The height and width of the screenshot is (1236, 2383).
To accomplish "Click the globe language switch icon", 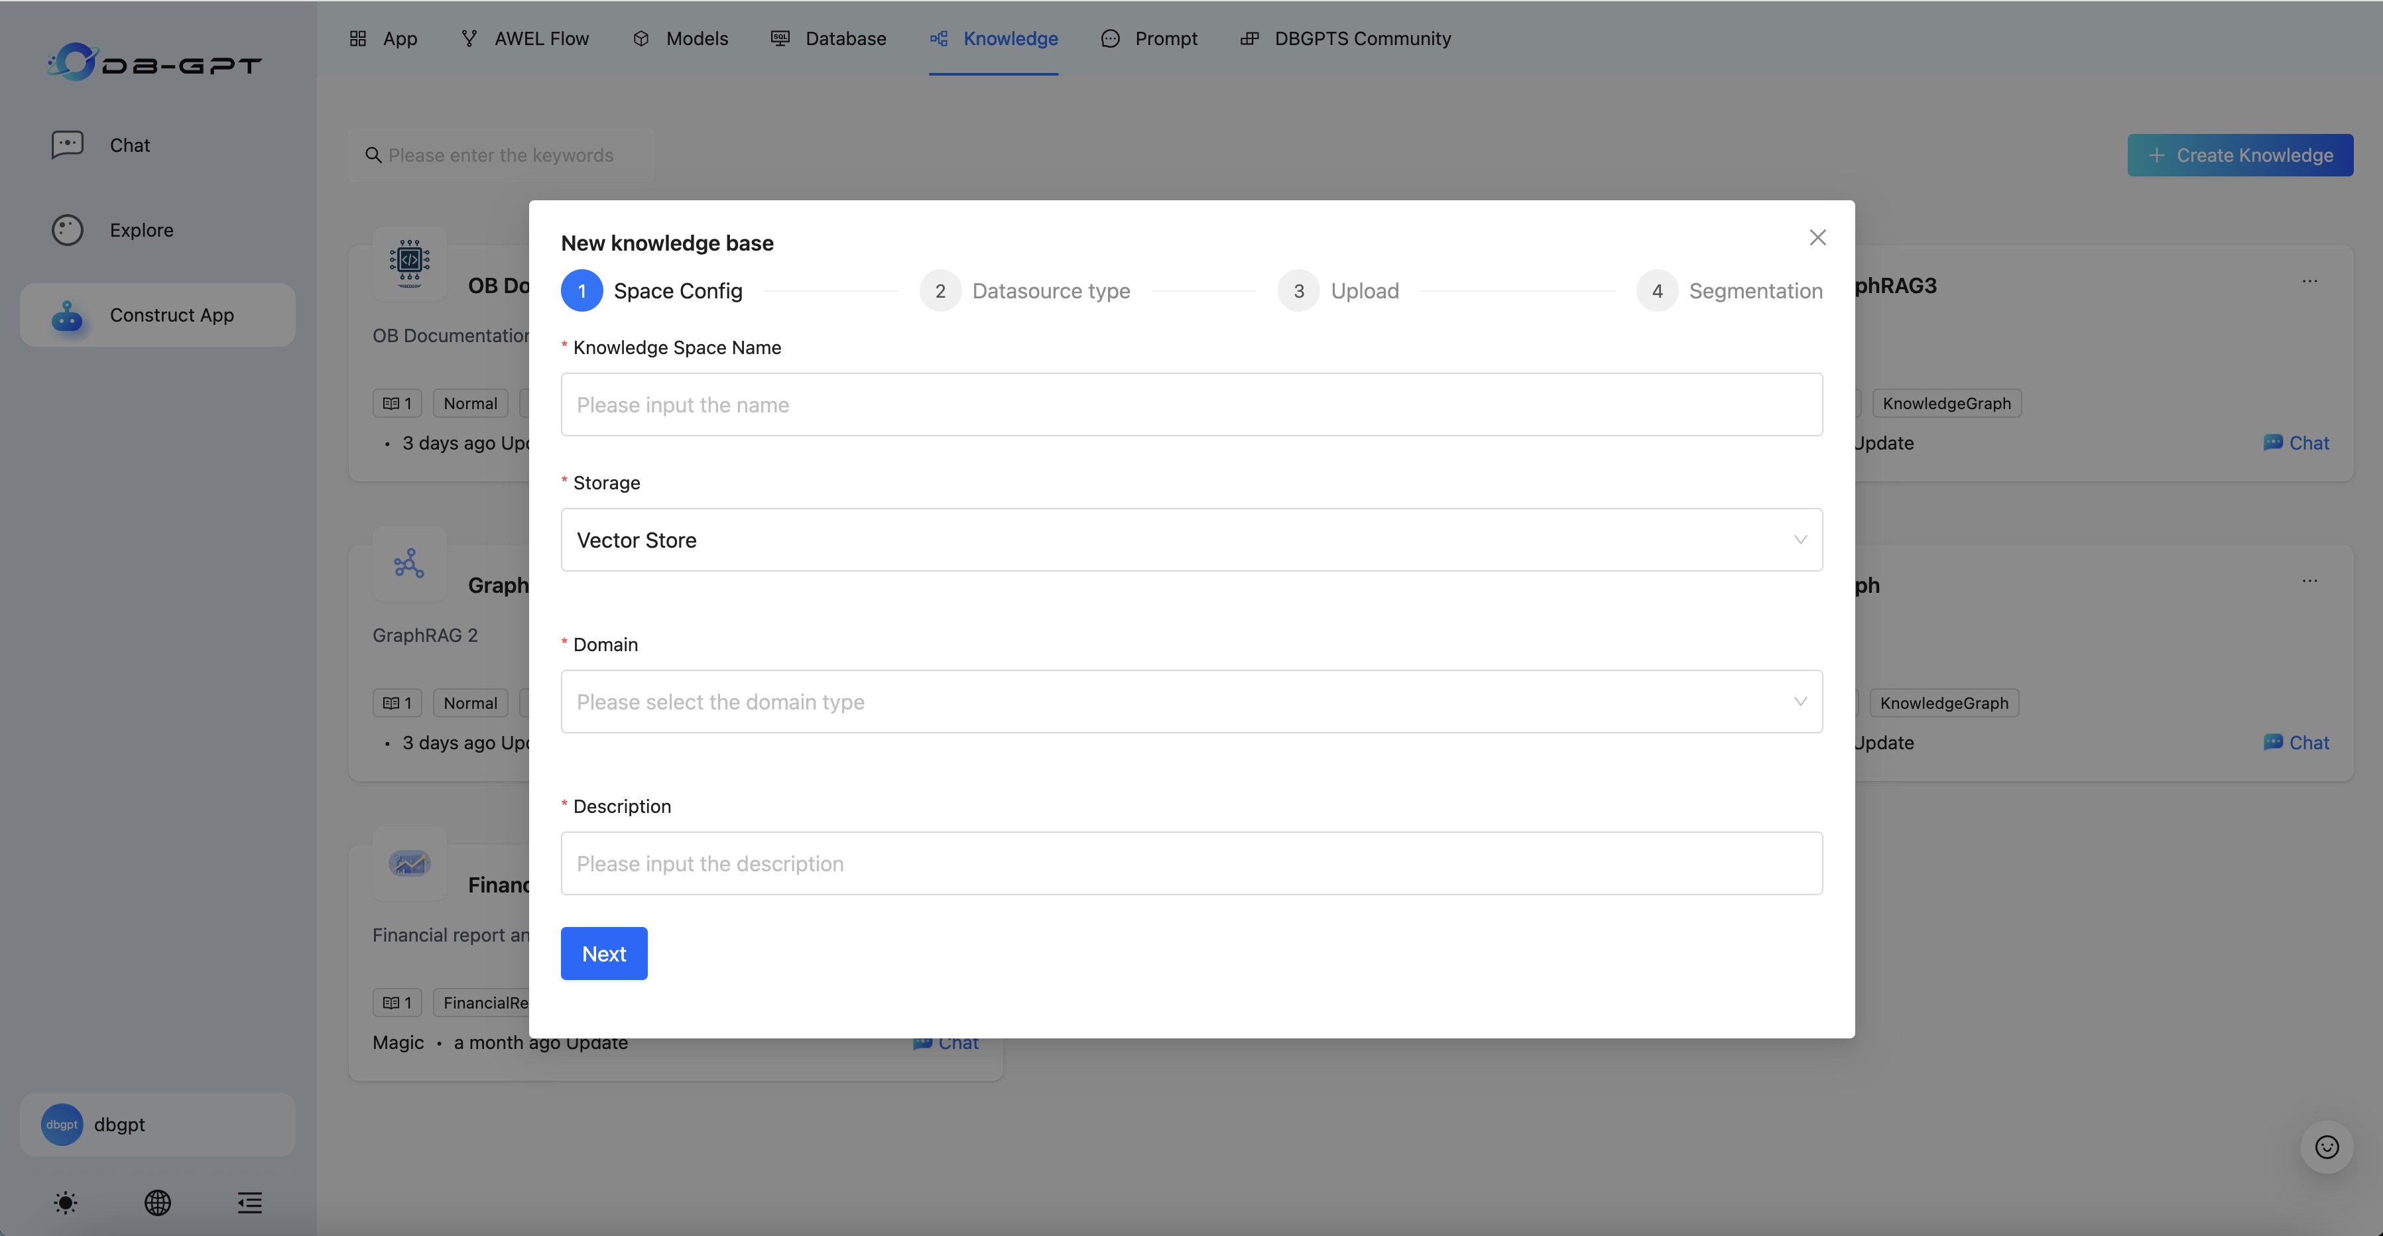I will (x=157, y=1202).
